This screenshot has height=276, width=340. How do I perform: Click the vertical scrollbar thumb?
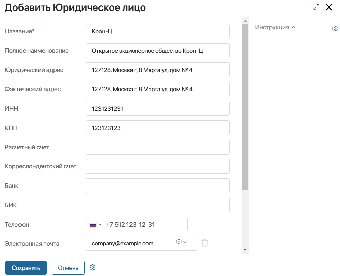click(245, 107)
